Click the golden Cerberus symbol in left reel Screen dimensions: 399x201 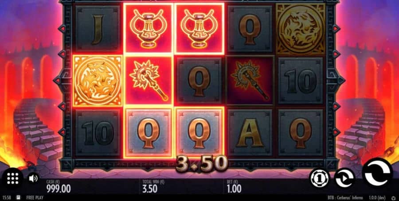point(97,81)
